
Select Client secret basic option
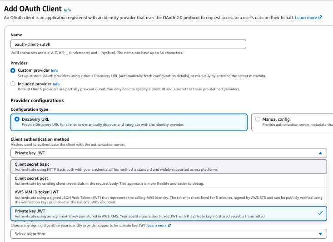[x=169, y=167]
